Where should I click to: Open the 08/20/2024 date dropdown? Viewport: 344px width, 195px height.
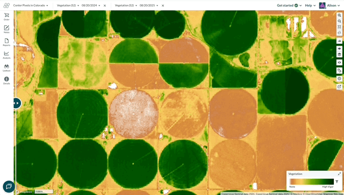(91, 5)
